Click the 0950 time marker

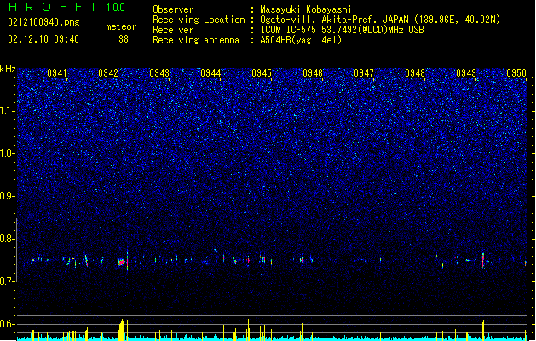click(516, 73)
